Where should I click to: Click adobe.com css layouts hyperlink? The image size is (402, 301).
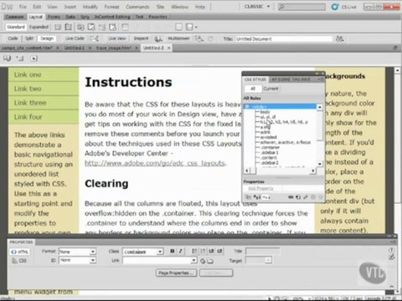155,163
